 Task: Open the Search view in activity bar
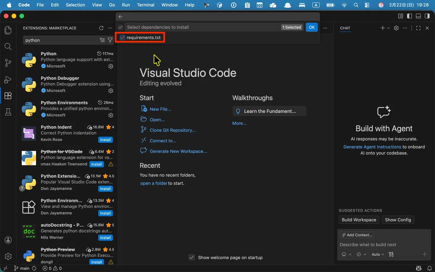[8, 46]
